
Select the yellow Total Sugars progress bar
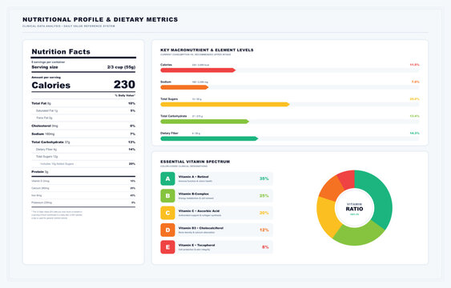click(x=225, y=104)
